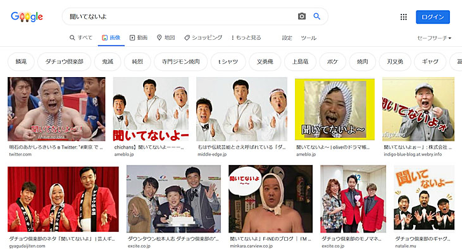Click the ログイン login button

(433, 17)
